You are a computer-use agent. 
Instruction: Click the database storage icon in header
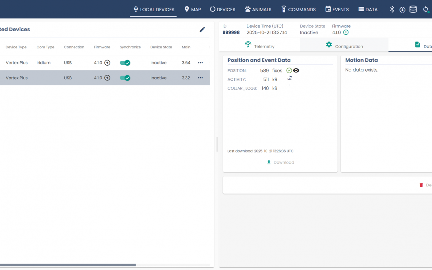(413, 9)
